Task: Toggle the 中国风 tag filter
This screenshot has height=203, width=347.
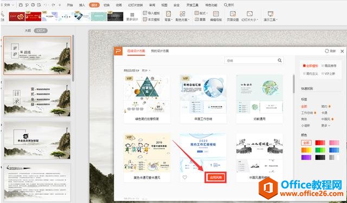Action: click(x=326, y=119)
